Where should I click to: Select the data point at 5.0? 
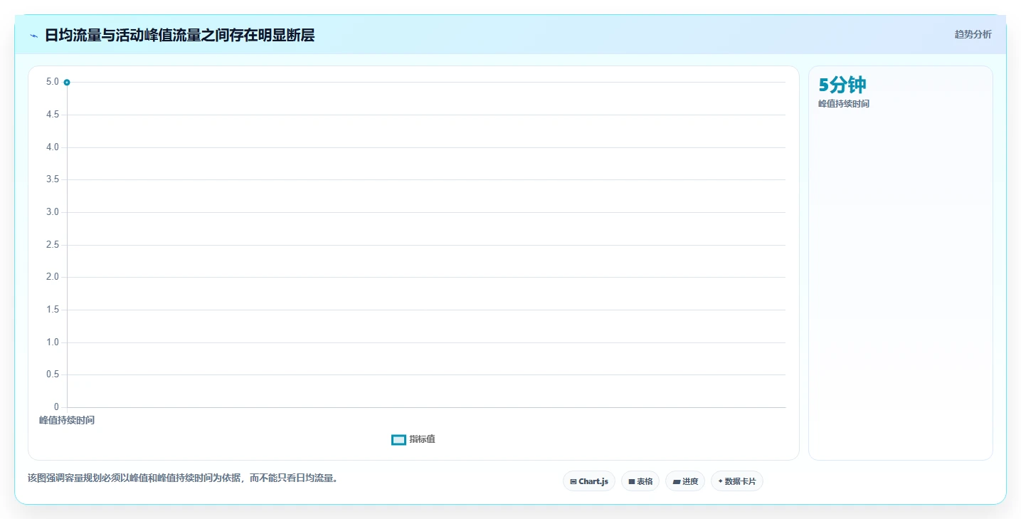[x=67, y=83]
